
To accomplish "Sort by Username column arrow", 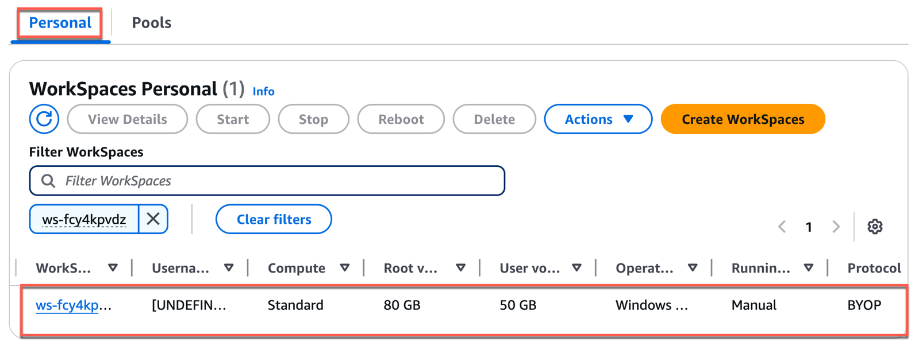I will tap(229, 268).
